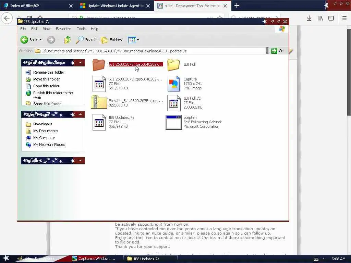
Task: Select the IE8 Full folder icon
Action: [173, 65]
